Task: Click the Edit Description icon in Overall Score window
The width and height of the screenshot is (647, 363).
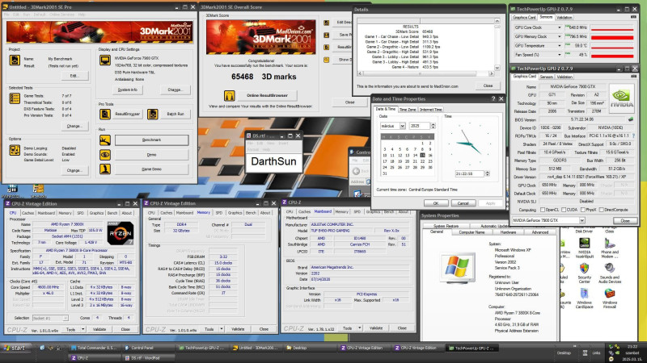Action: (x=327, y=23)
